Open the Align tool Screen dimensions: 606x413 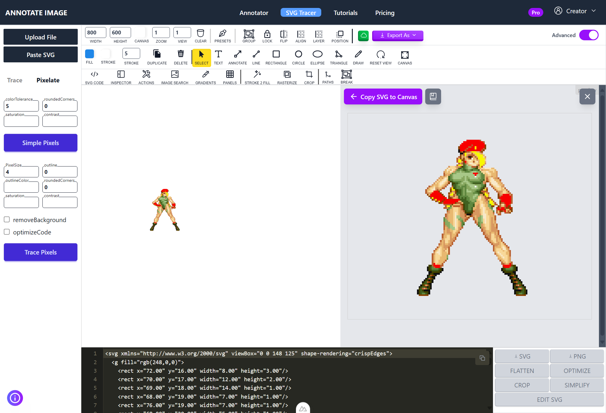(x=301, y=34)
